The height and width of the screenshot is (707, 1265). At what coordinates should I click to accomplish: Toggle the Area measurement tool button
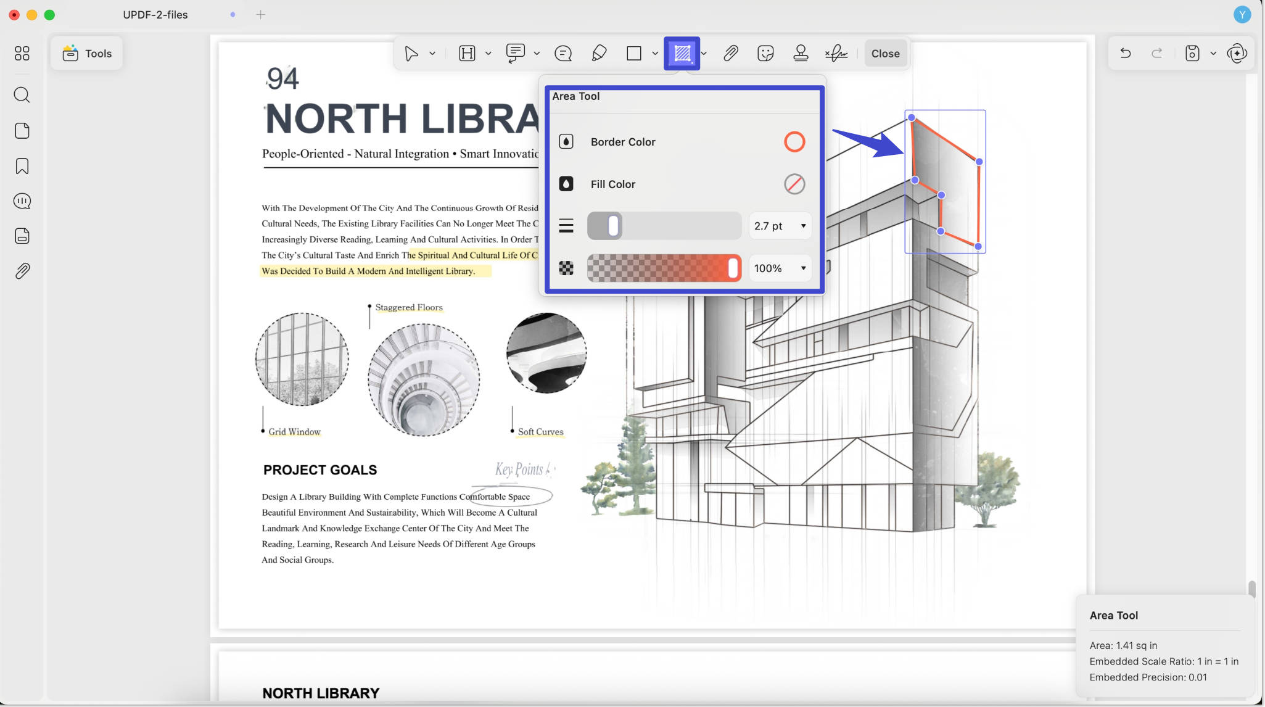point(682,54)
